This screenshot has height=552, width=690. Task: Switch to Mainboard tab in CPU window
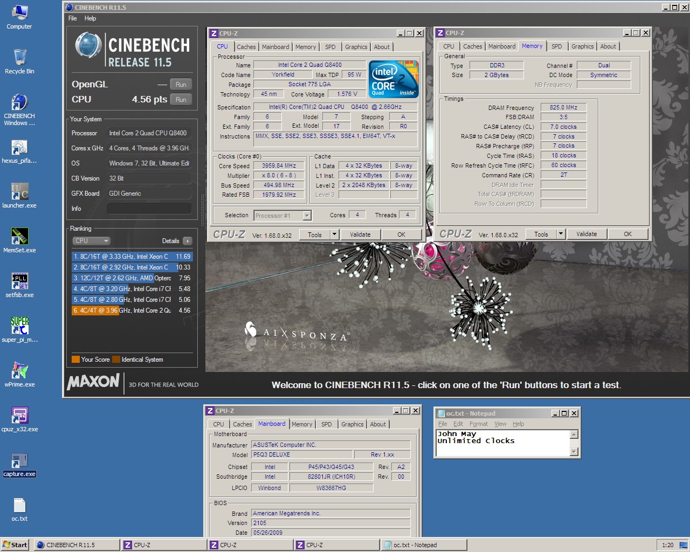(275, 47)
